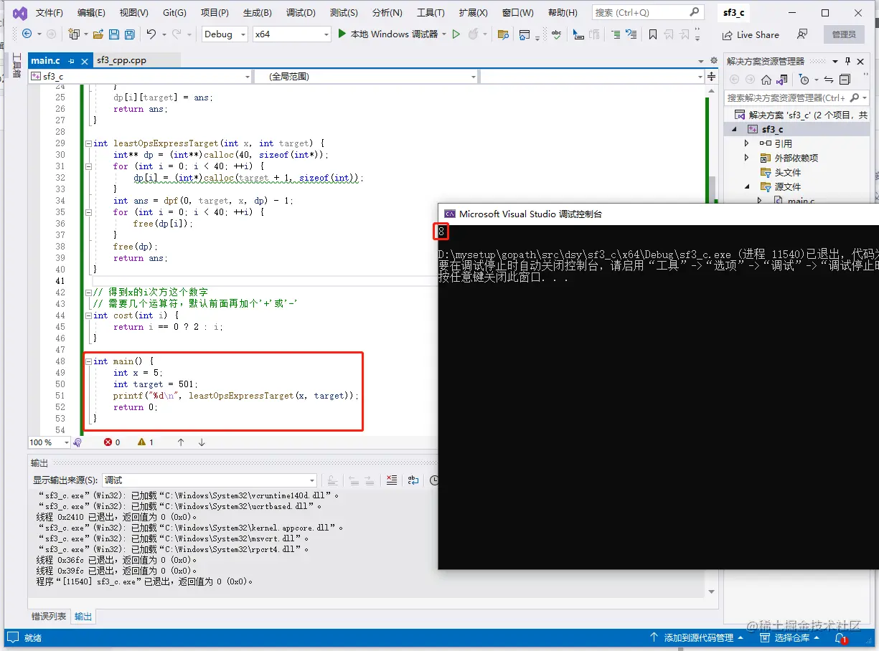Screen dimensions: 879x651
Task: Open the x64 platform dropdown
Action: tap(292, 34)
